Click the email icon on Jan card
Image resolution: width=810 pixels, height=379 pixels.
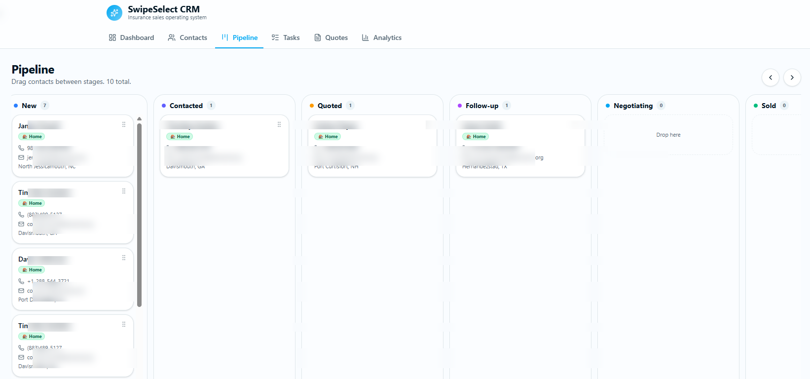(21, 157)
